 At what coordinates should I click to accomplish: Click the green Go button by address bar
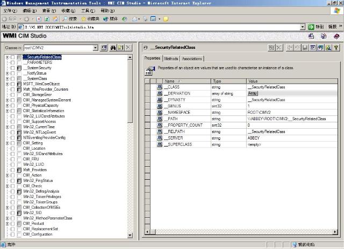tap(316, 27)
